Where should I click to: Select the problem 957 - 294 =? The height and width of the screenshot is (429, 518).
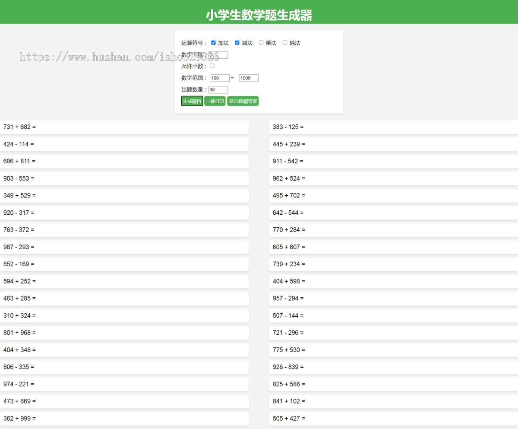click(394, 299)
